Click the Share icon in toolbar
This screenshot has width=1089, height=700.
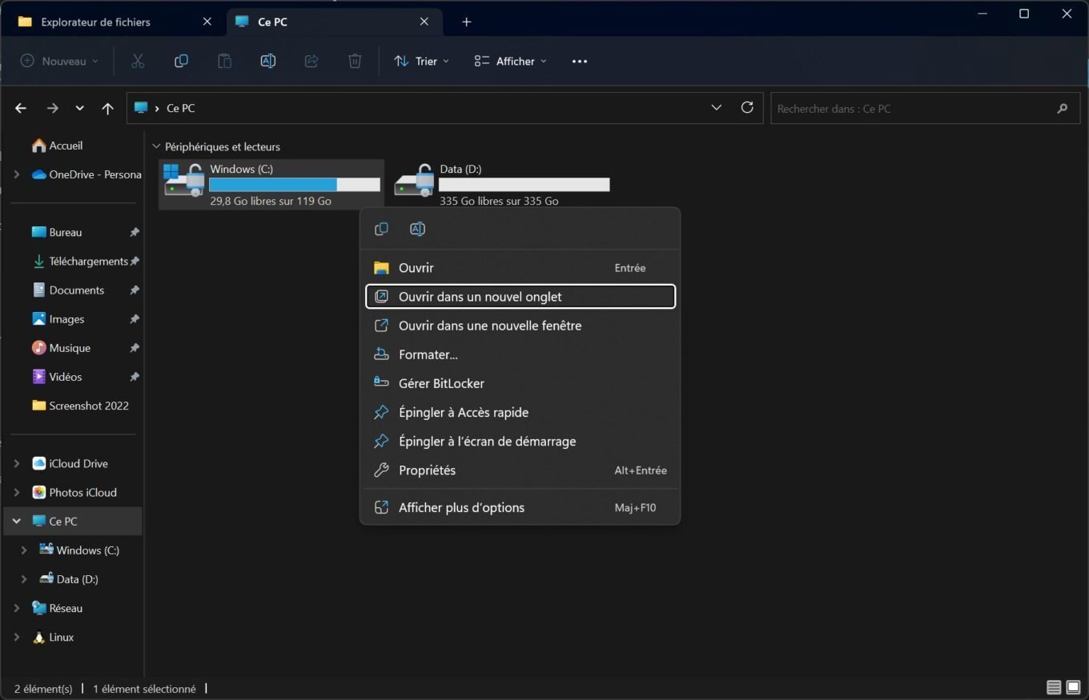tap(311, 61)
